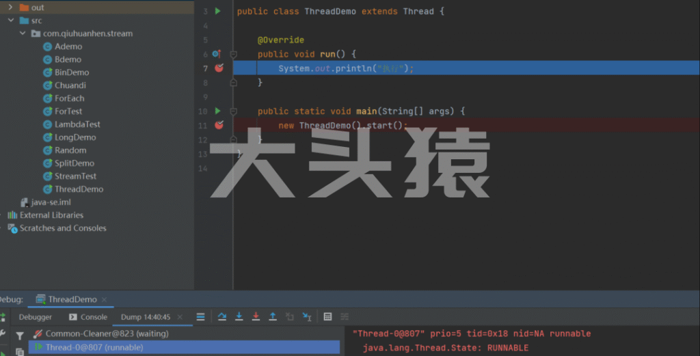
Task: Select LongDemo in the project tree
Action: click(75, 137)
